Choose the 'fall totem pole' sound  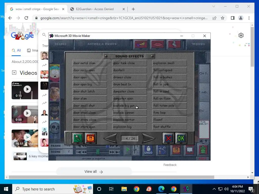170,106
